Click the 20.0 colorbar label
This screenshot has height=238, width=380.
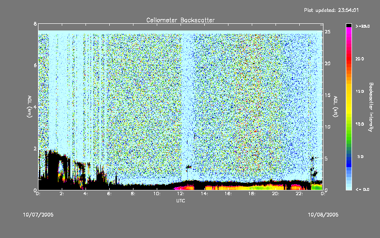pyautogui.click(x=360, y=59)
